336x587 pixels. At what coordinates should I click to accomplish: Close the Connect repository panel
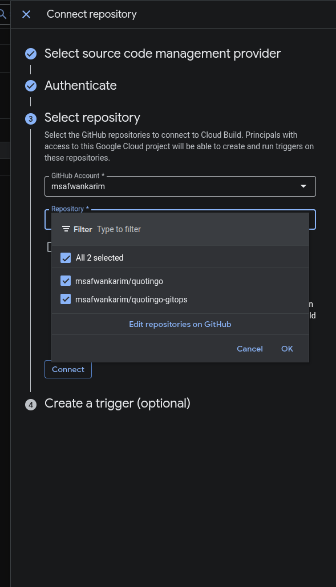(26, 14)
